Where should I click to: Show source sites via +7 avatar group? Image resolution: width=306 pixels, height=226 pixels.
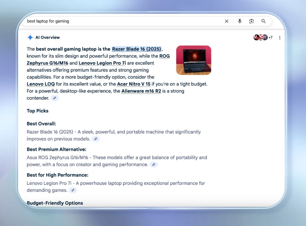tap(263, 37)
